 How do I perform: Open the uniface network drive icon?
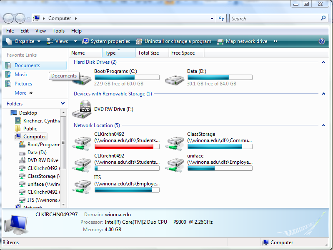click(175, 163)
